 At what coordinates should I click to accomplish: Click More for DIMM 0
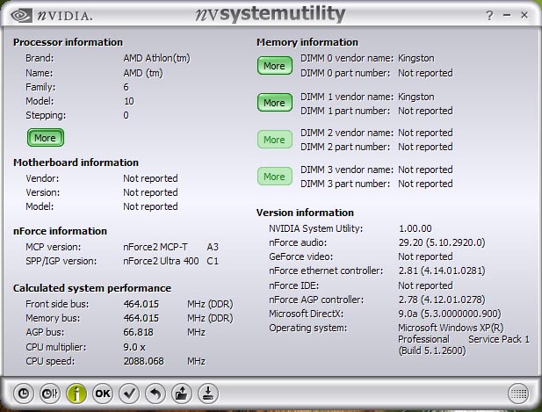coord(275,66)
